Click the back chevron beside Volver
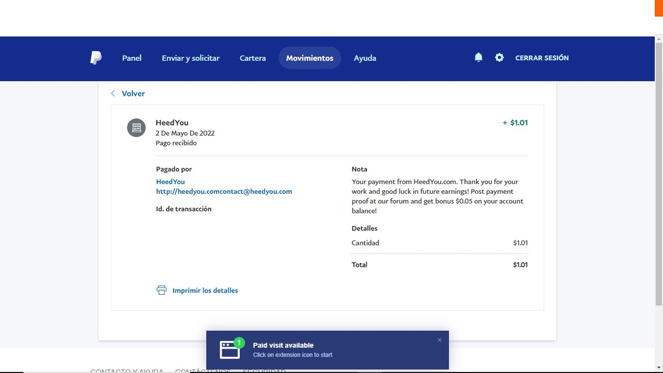The image size is (663, 373). click(x=113, y=93)
